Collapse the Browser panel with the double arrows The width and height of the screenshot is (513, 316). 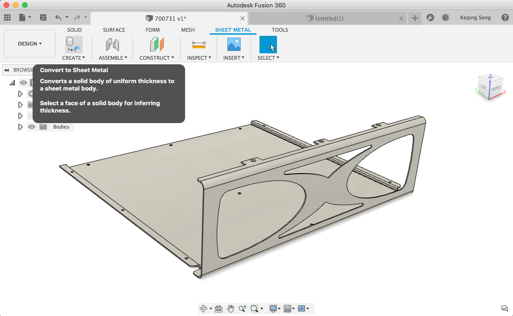pos(7,70)
